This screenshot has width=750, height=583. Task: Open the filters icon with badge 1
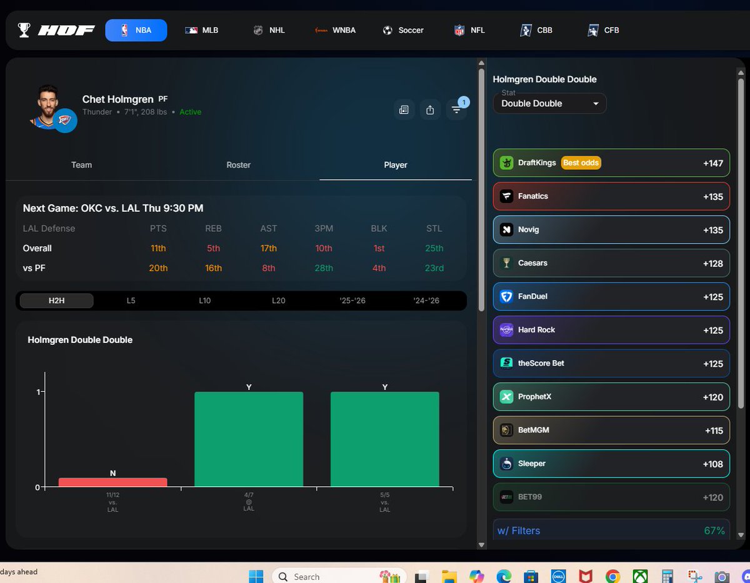pyautogui.click(x=457, y=109)
